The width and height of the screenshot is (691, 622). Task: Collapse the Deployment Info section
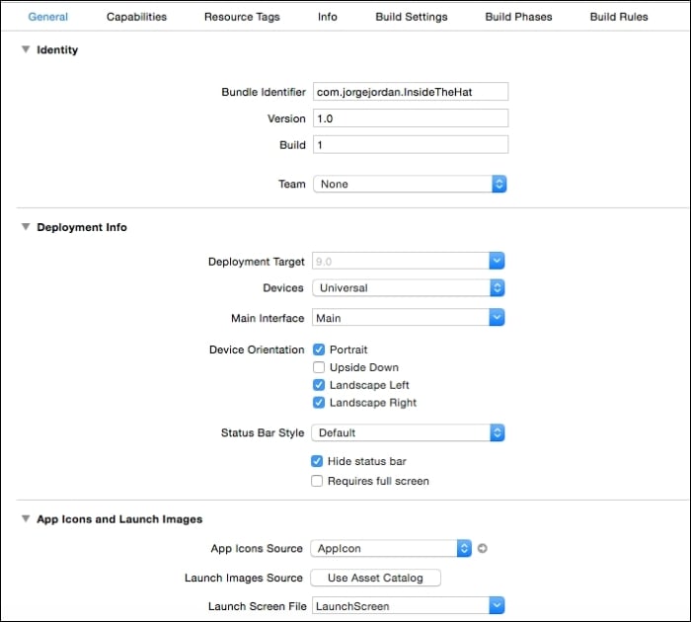(26, 226)
